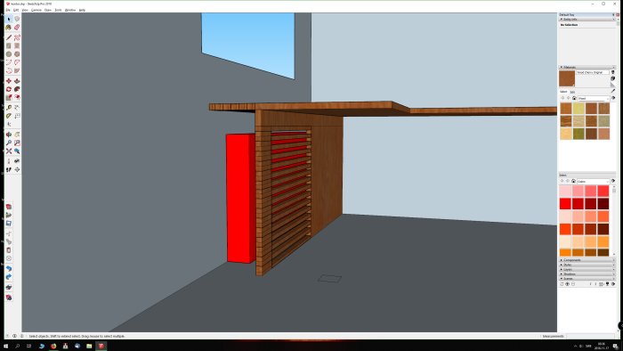This screenshot has height=351, width=623.
Task: Select the Line pencil tool
Action: (9, 37)
